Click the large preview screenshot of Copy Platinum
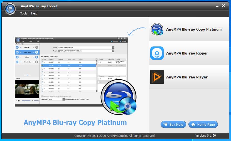The width and height of the screenshot is (231, 141). coord(71,71)
